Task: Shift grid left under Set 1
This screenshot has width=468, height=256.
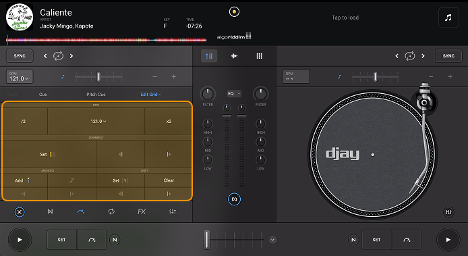Action: pos(121,194)
